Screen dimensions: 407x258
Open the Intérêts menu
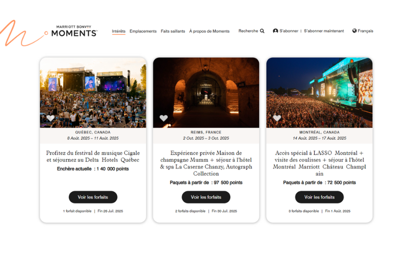click(119, 31)
